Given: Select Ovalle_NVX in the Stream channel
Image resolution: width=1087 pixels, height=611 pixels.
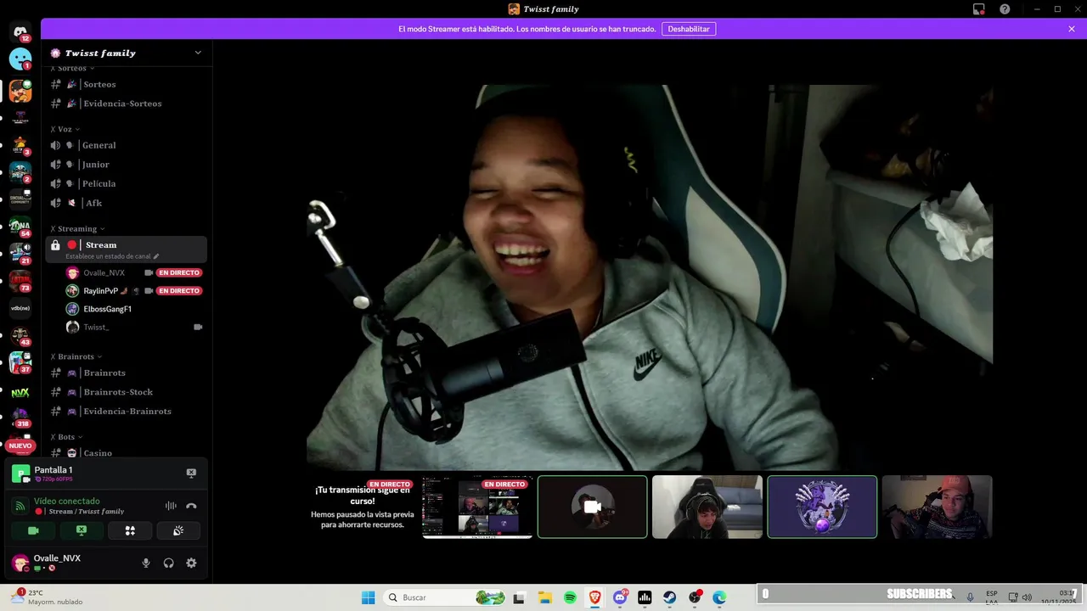Looking at the screenshot, I should pyautogui.click(x=134, y=272).
